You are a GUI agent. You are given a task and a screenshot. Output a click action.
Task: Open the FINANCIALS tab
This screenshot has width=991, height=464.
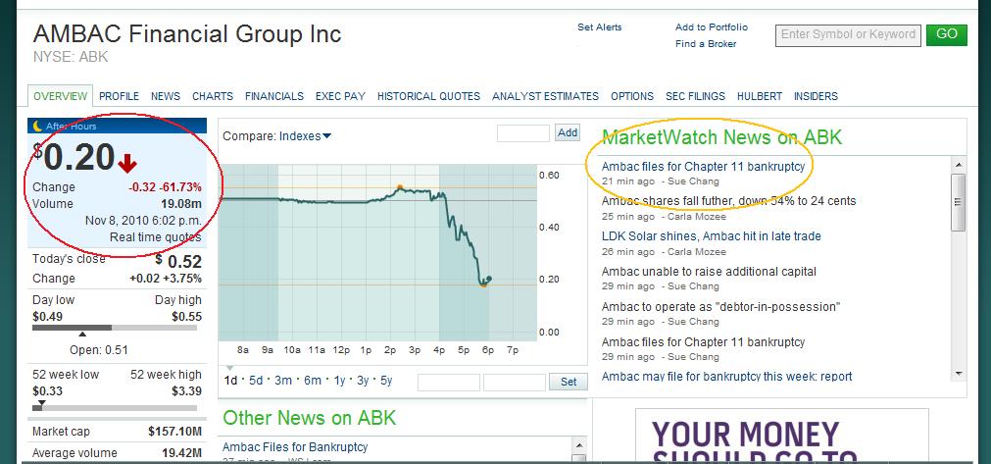coord(274,96)
